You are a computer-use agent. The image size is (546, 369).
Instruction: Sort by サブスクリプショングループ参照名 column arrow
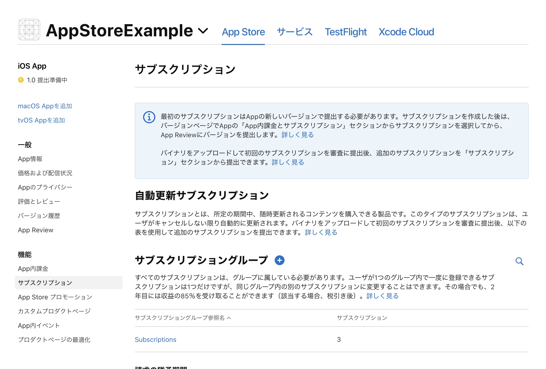tap(229, 318)
